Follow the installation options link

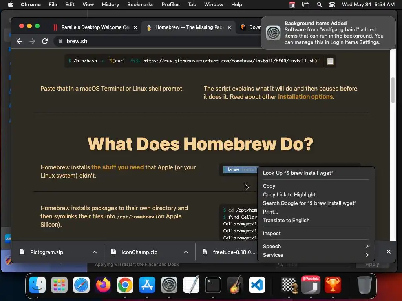305,97
